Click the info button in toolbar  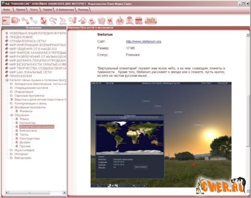point(151,21)
